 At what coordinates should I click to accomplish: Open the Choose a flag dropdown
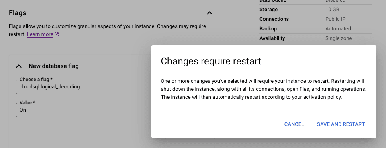coord(84,86)
